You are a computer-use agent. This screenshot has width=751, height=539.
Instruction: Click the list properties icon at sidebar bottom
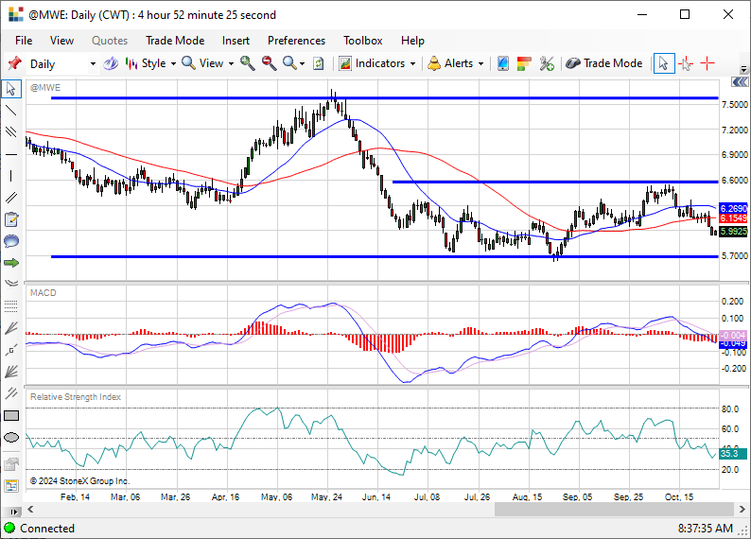pyautogui.click(x=11, y=486)
